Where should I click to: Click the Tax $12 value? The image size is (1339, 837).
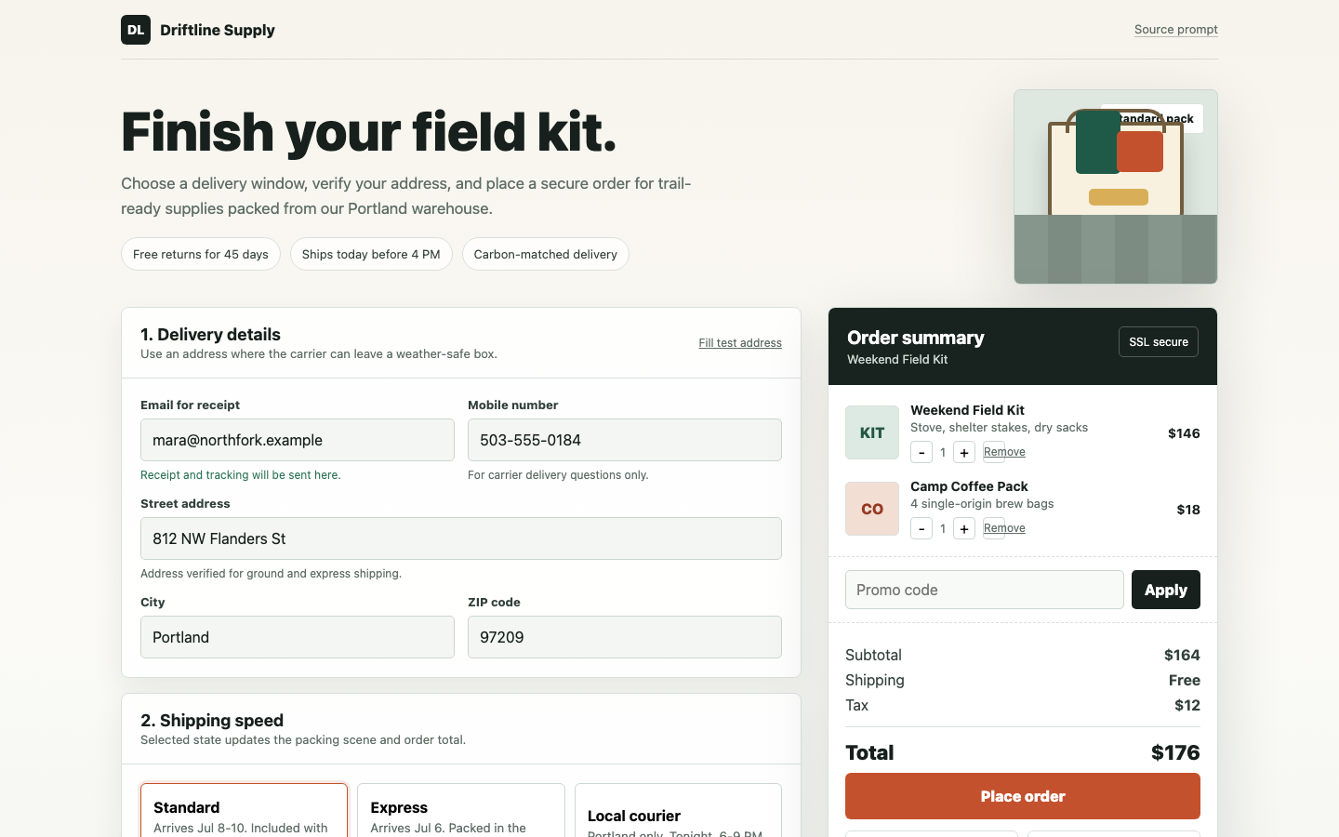pyautogui.click(x=1187, y=705)
